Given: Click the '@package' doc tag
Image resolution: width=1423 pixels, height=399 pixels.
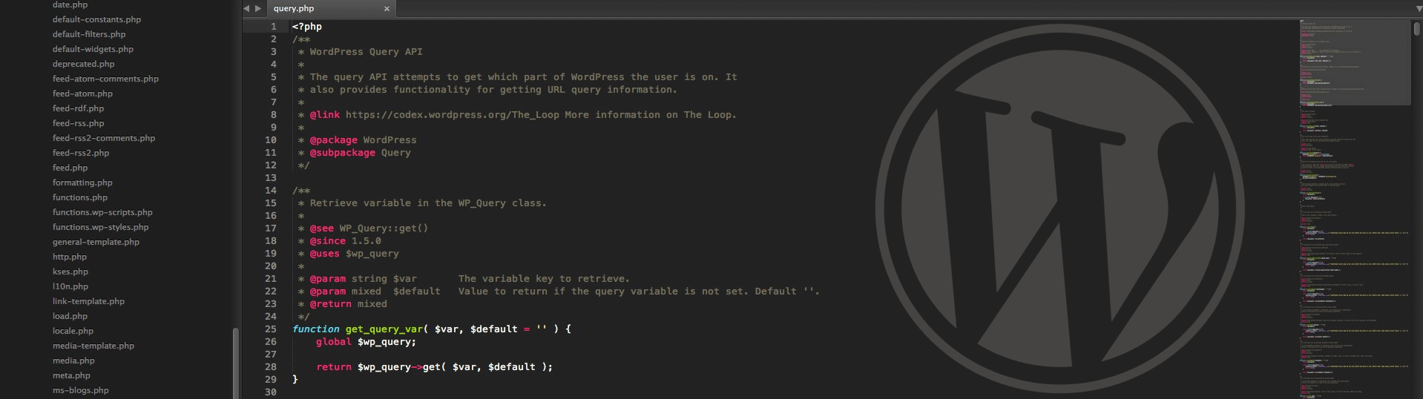Looking at the screenshot, I should click(x=334, y=140).
